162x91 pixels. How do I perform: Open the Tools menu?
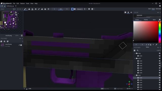(28, 3)
